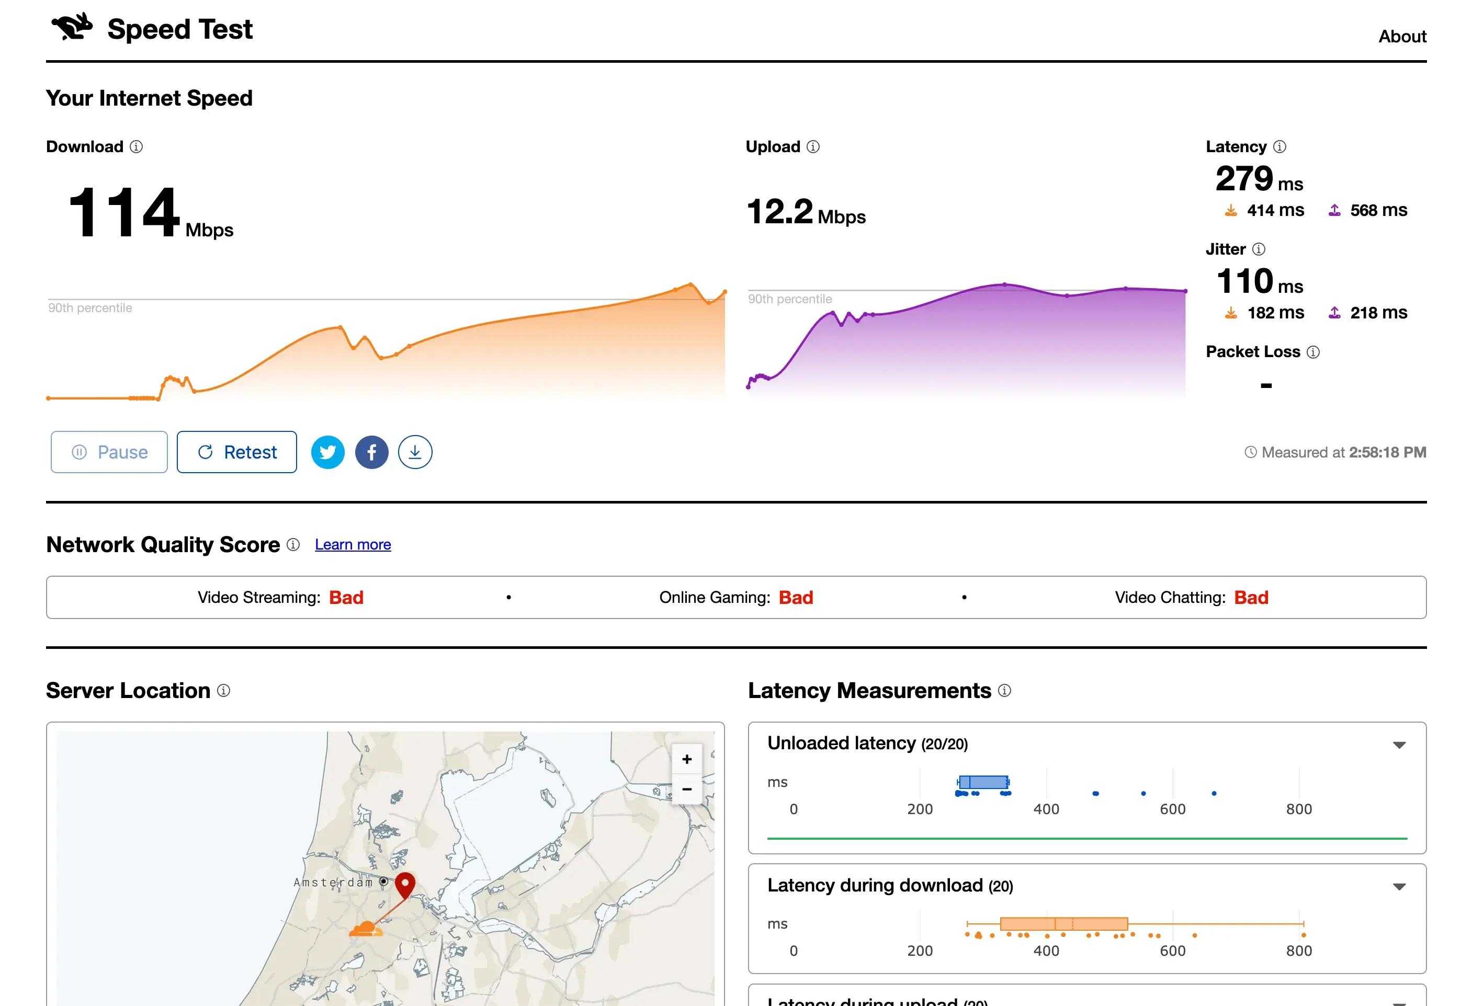Screen dimensions: 1472x1006
Task: Click the 182 ms download jitter value
Action: (1276, 313)
